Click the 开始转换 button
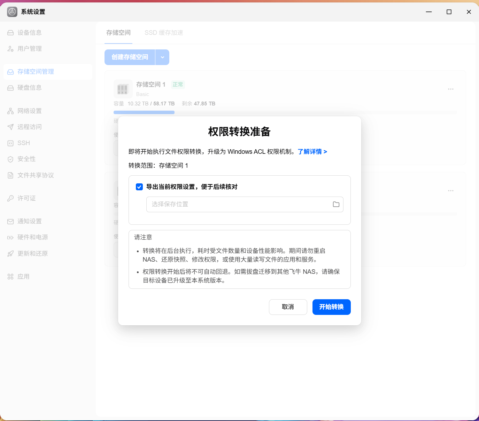The height and width of the screenshot is (421, 479). coord(332,307)
